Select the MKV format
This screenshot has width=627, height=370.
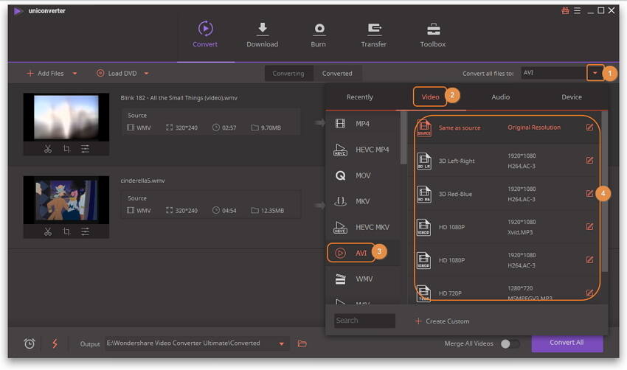[363, 201]
